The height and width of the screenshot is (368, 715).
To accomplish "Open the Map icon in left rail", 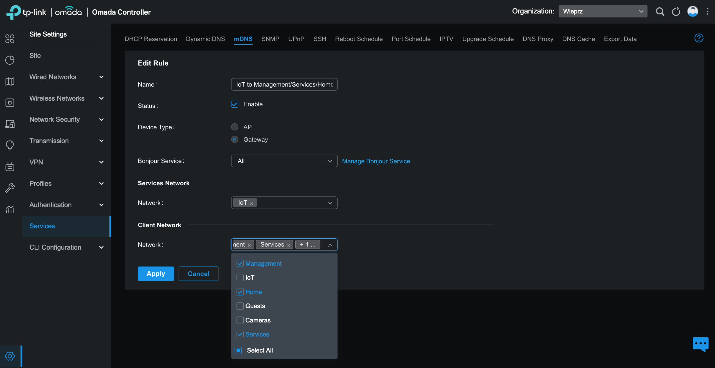I will [10, 82].
